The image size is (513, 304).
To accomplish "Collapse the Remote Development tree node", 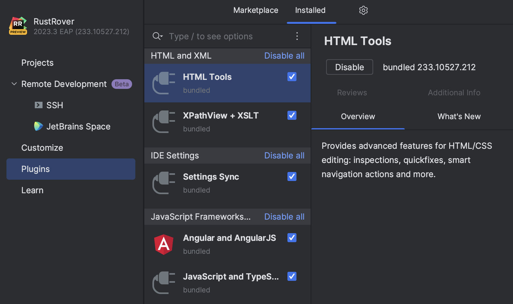I will [x=14, y=84].
